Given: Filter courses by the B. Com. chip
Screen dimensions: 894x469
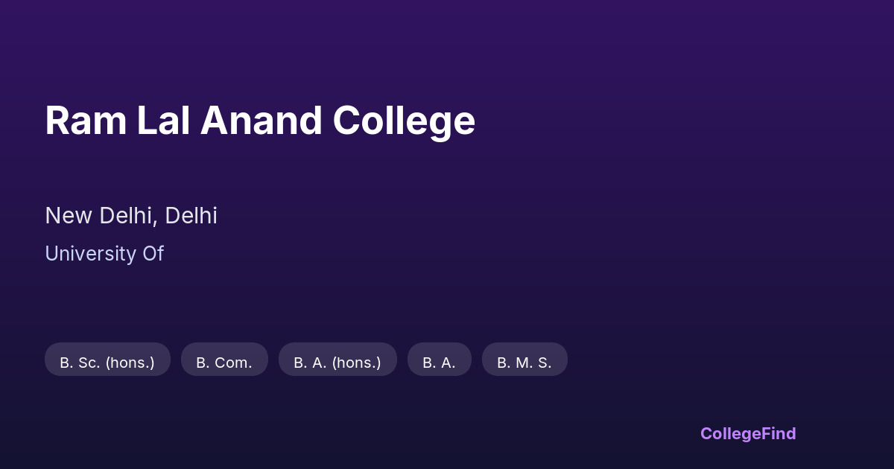Looking at the screenshot, I should click(x=224, y=362).
